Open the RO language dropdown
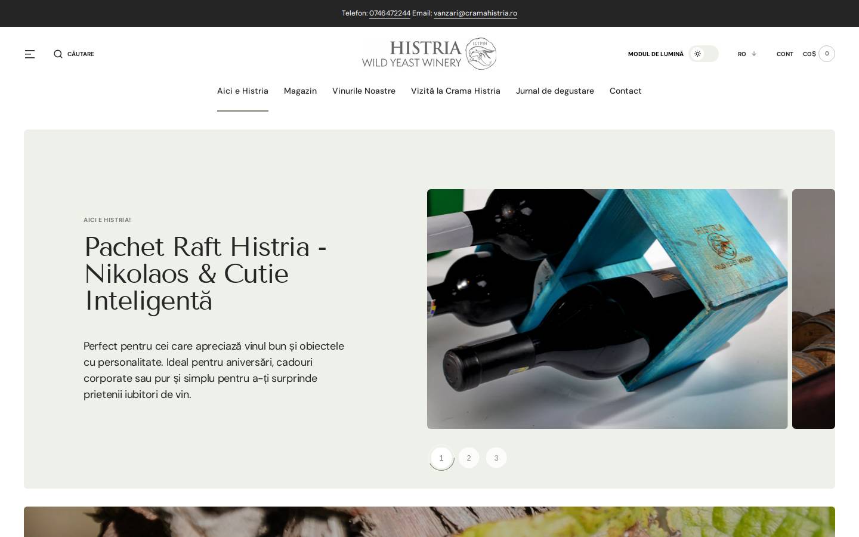This screenshot has height=537, width=859. 747,54
